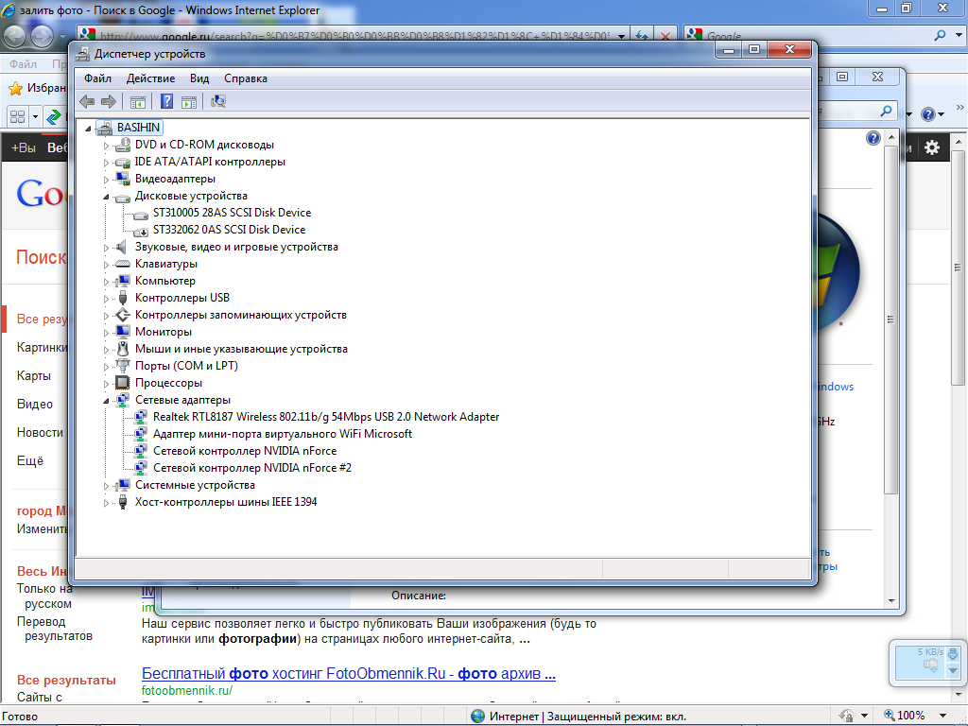Click the Back arrow in Device Manager toolbar
968x726 pixels.
[87, 102]
